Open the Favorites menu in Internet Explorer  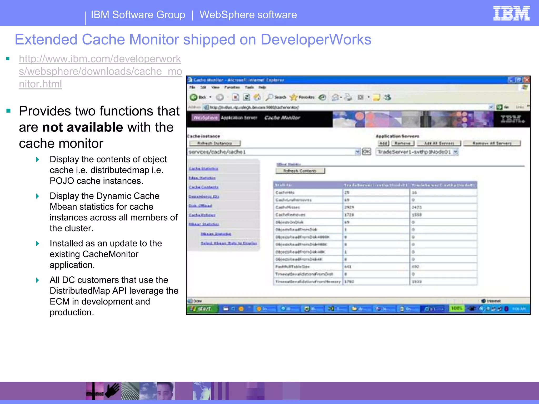(x=232, y=87)
